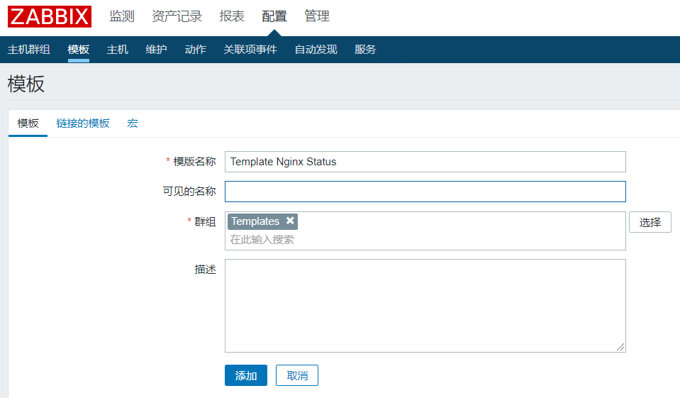Click the 取消 button
The image size is (680, 398).
click(x=297, y=375)
